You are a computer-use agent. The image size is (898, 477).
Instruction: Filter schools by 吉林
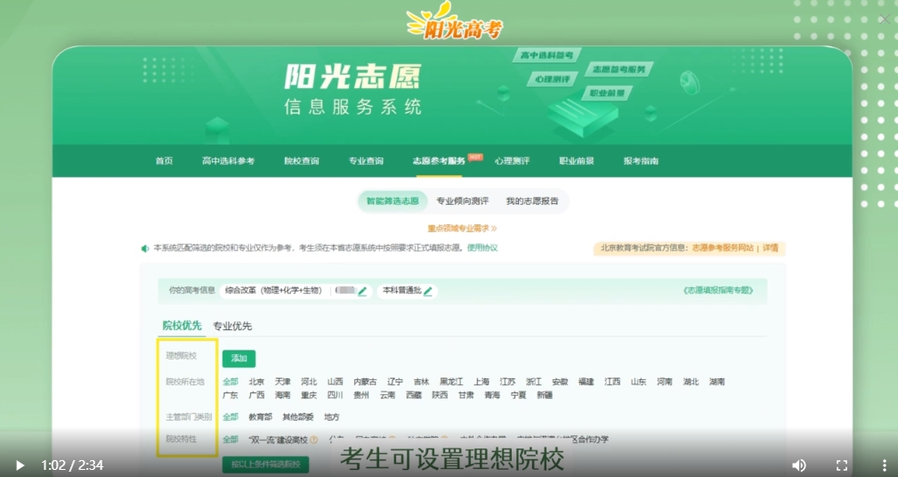[x=422, y=382]
